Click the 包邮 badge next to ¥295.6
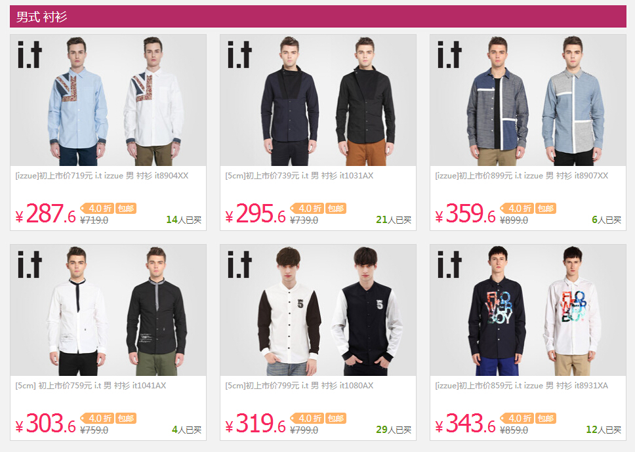 pos(336,208)
